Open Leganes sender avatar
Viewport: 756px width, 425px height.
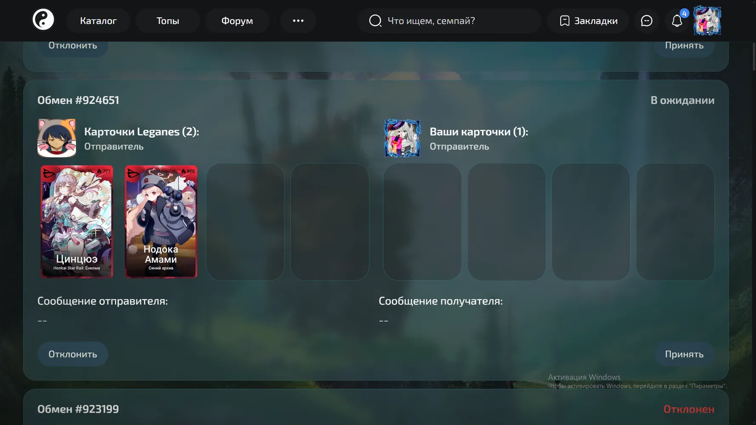(57, 138)
